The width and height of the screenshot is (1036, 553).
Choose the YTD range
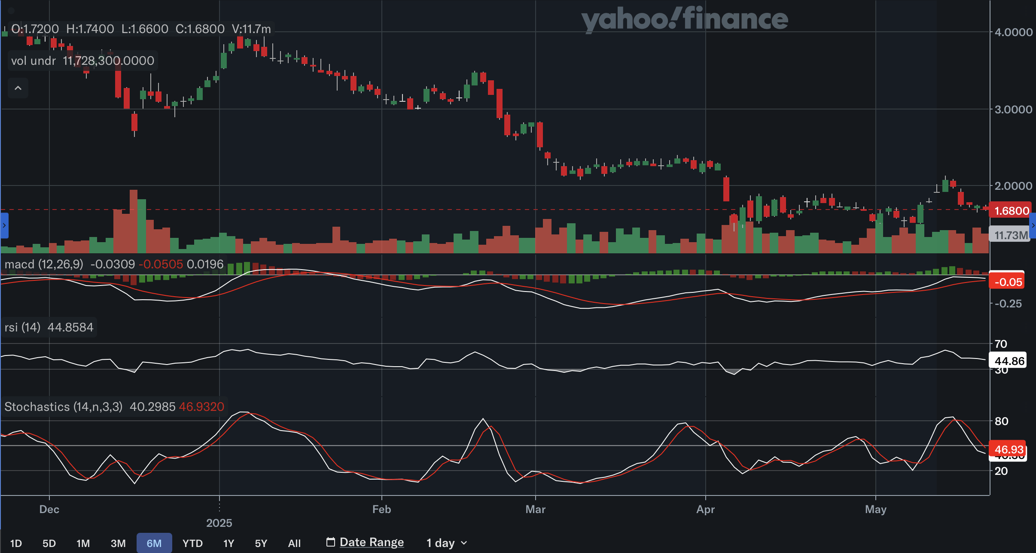click(x=193, y=543)
